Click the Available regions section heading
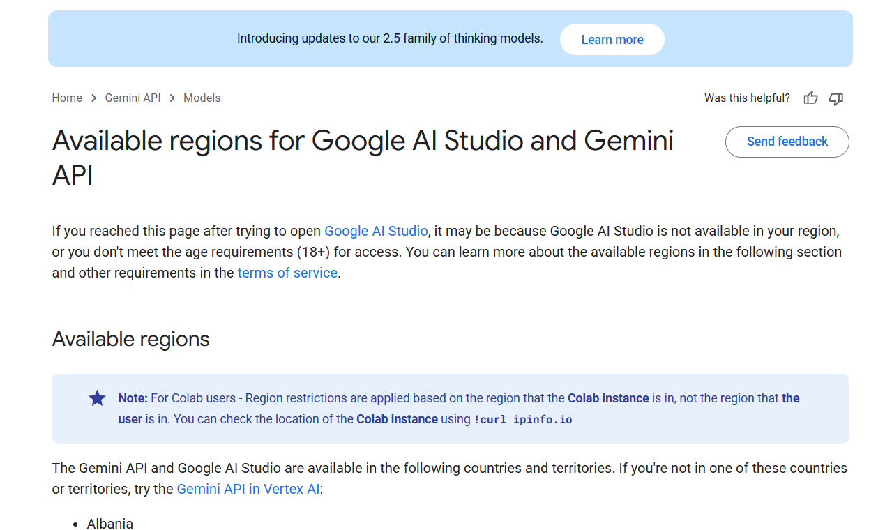 point(131,339)
